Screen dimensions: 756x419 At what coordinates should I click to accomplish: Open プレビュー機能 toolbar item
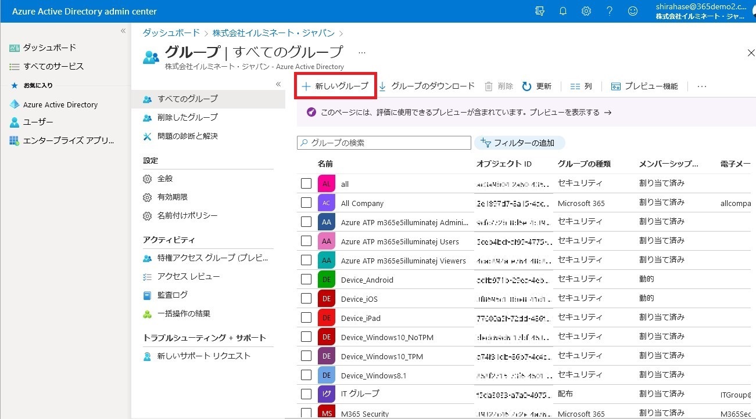pyautogui.click(x=644, y=86)
